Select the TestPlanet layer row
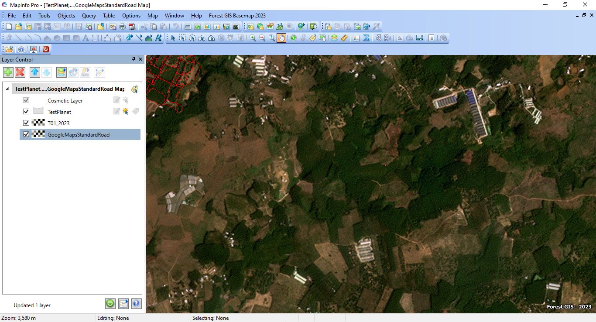The image size is (596, 322). click(59, 112)
